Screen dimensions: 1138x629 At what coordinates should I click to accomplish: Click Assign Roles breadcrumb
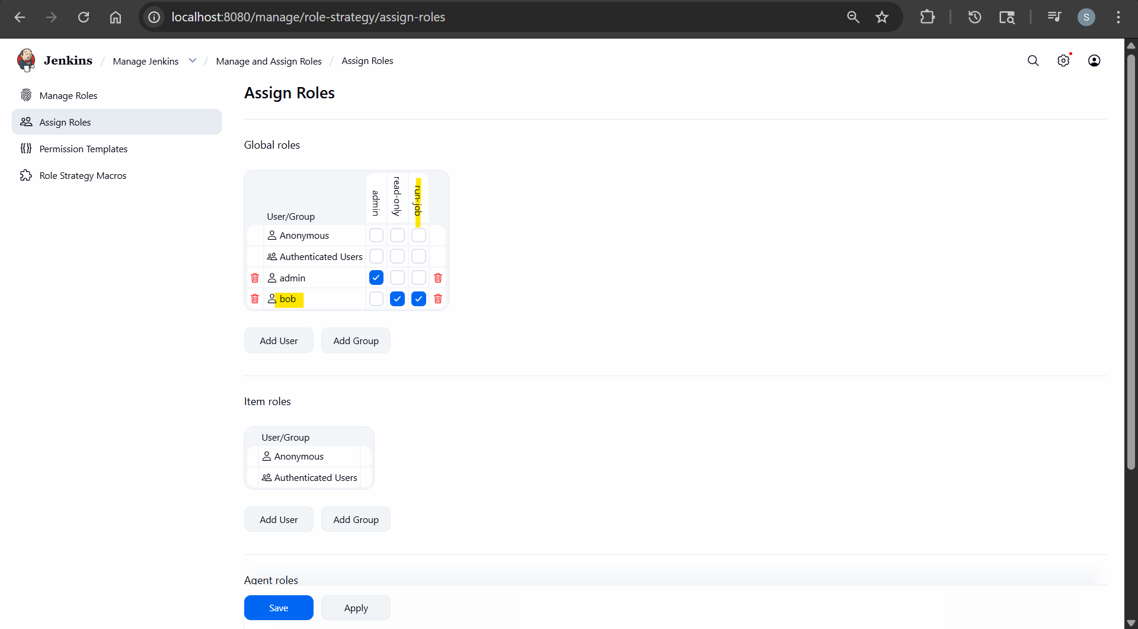[x=367, y=61]
